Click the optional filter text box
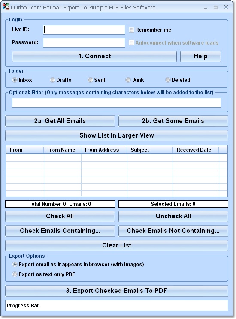The height and width of the screenshot is (319, 236). pos(116,102)
